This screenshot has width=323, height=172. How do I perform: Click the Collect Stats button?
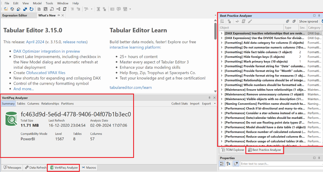pos(179,103)
